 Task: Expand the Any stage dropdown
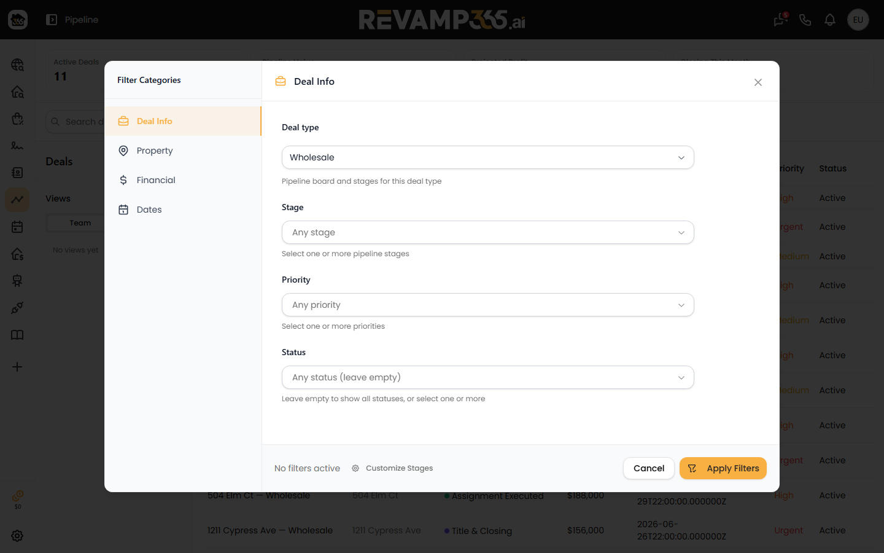(488, 232)
